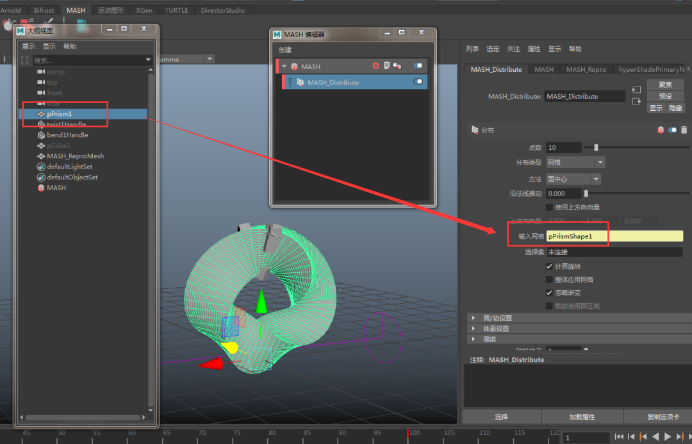Toggle the MASH network enable switch

(418, 66)
